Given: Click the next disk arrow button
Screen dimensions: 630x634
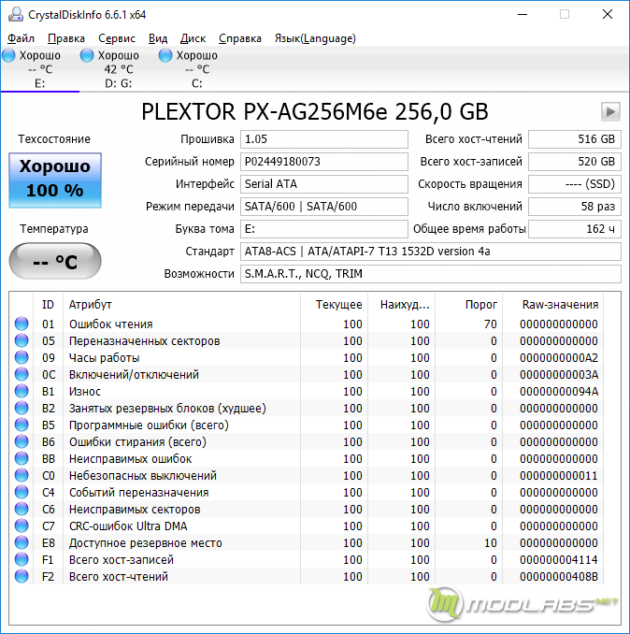Looking at the screenshot, I should [610, 111].
